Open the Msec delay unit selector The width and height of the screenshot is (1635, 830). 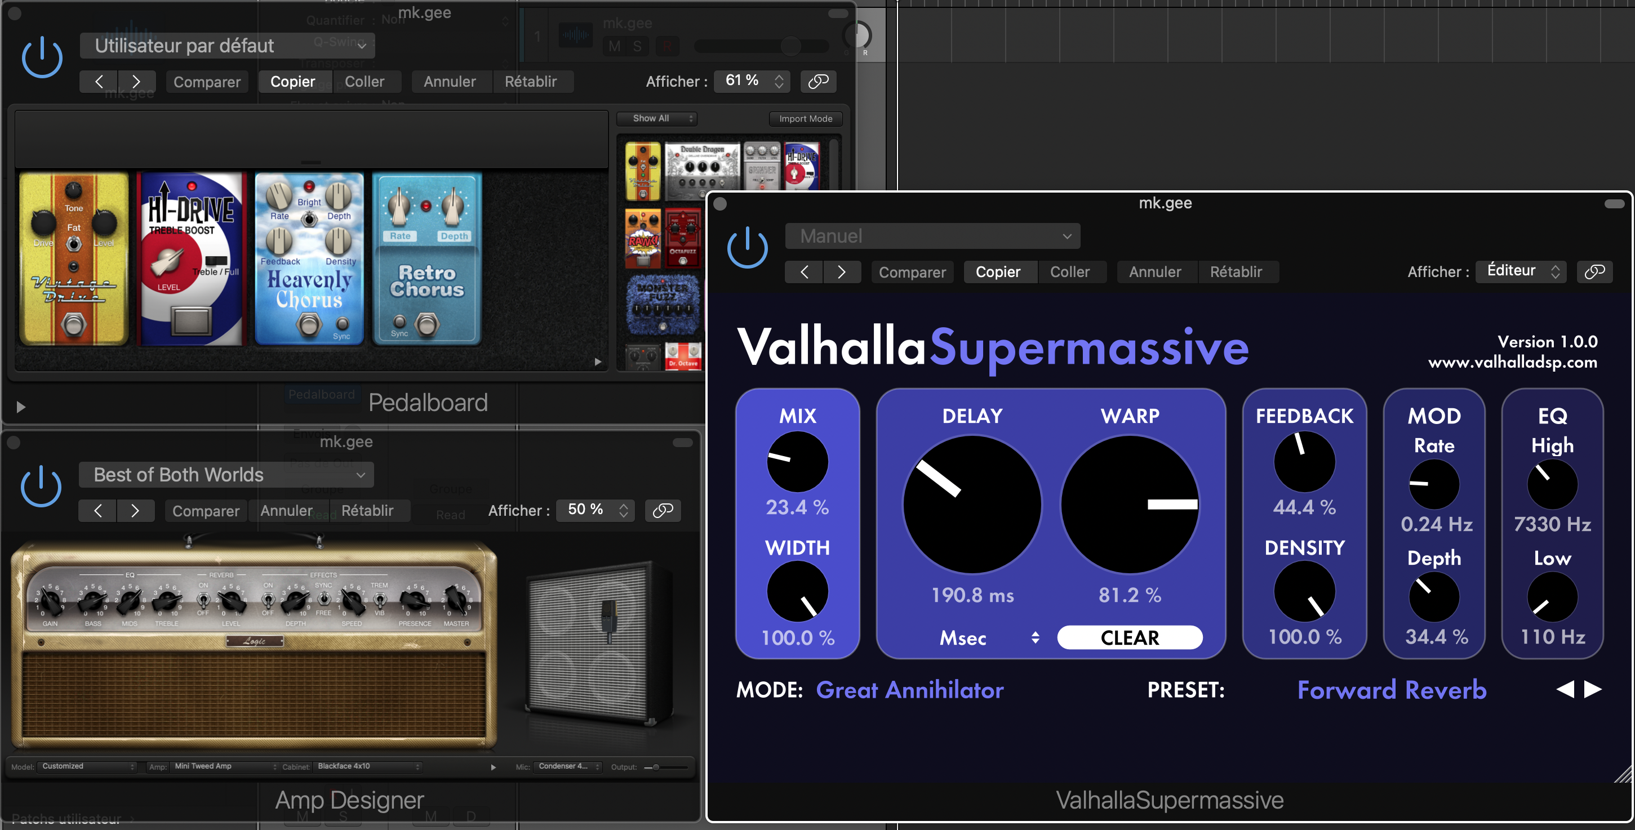click(x=989, y=638)
